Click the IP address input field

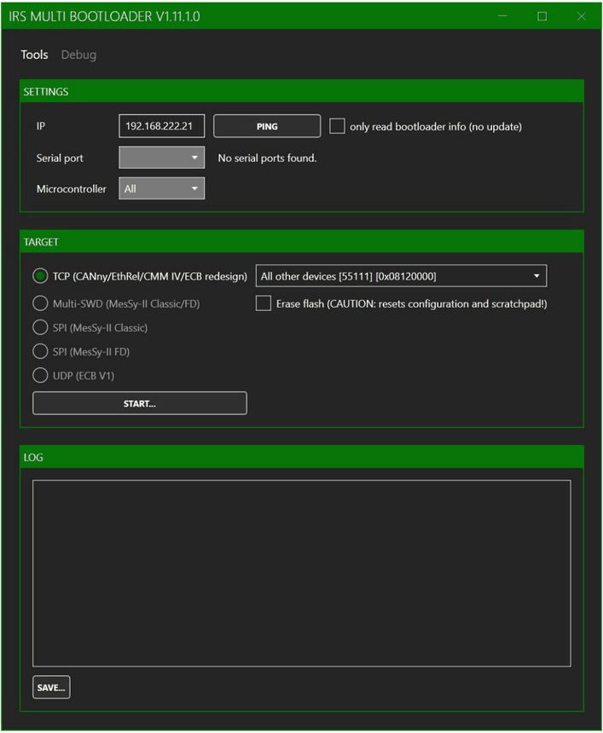pyautogui.click(x=161, y=126)
